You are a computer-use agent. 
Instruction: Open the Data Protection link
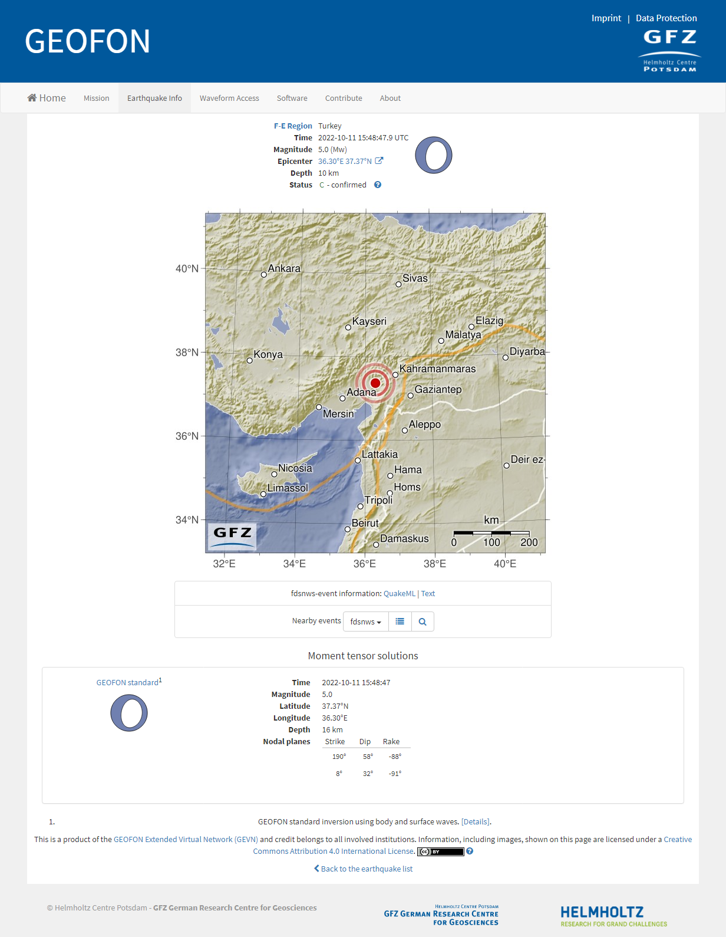[666, 18]
